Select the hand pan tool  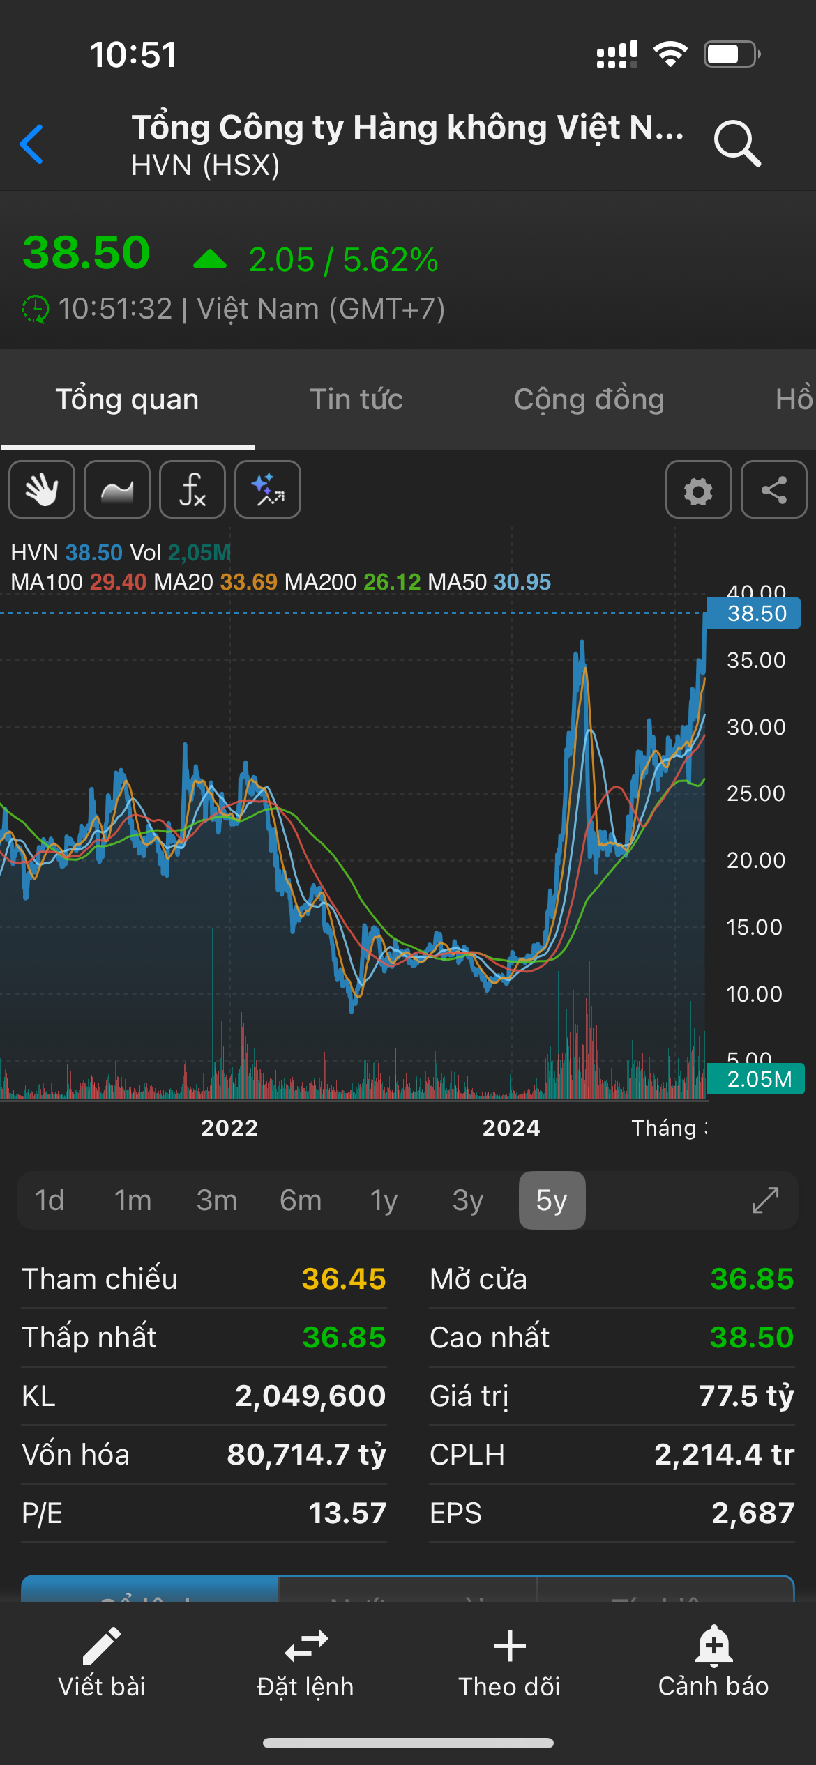coord(42,489)
